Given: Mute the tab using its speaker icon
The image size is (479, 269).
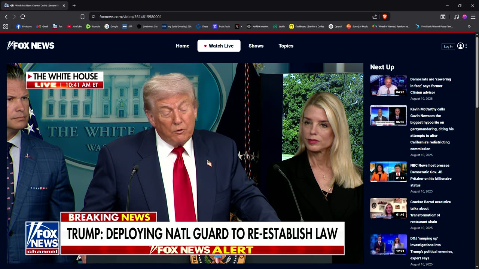Looking at the screenshot, I should pos(12,6).
